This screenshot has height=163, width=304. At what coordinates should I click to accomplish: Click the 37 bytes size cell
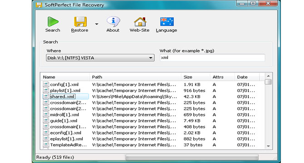point(193,145)
